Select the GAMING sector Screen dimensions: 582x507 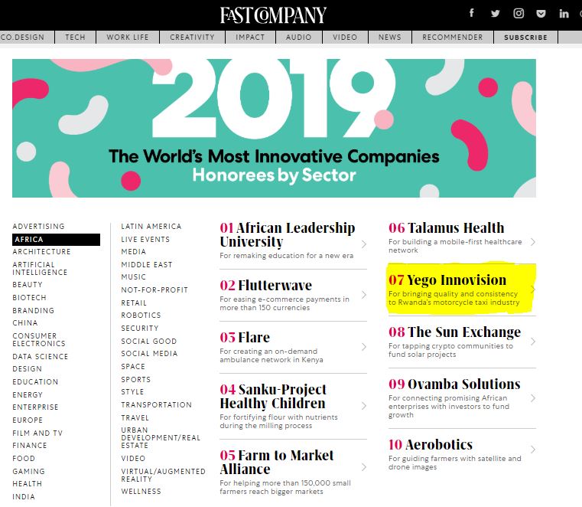pyautogui.click(x=28, y=471)
